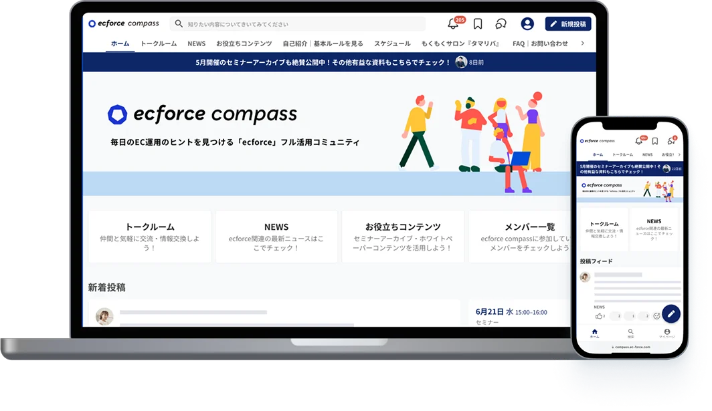712x411 pixels.
Task: Tap thumbs-up like icon on phone post
Action: point(598,315)
